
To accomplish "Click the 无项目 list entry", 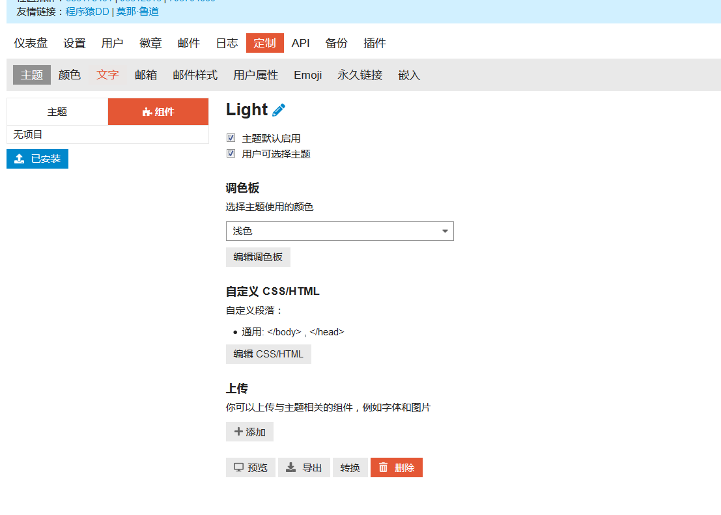I will coord(107,135).
